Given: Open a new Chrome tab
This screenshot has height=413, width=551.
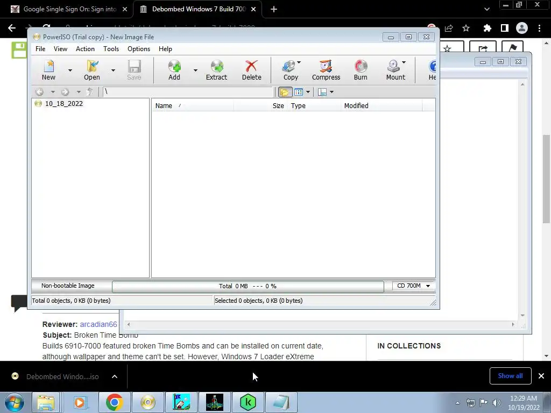Looking at the screenshot, I should click(274, 9).
